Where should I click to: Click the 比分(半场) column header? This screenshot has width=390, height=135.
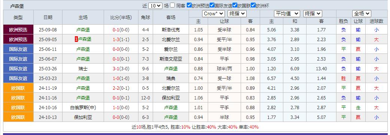click(121, 18)
